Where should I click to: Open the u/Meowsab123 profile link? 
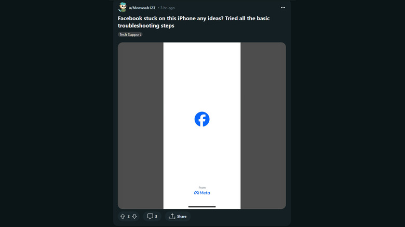tap(142, 8)
